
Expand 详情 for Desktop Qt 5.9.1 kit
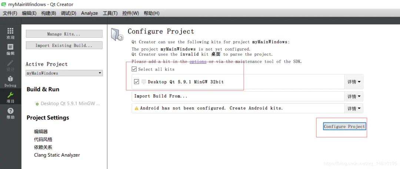point(354,82)
